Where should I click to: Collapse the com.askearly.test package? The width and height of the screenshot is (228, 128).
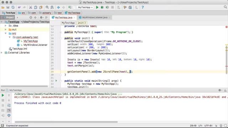click(10, 37)
